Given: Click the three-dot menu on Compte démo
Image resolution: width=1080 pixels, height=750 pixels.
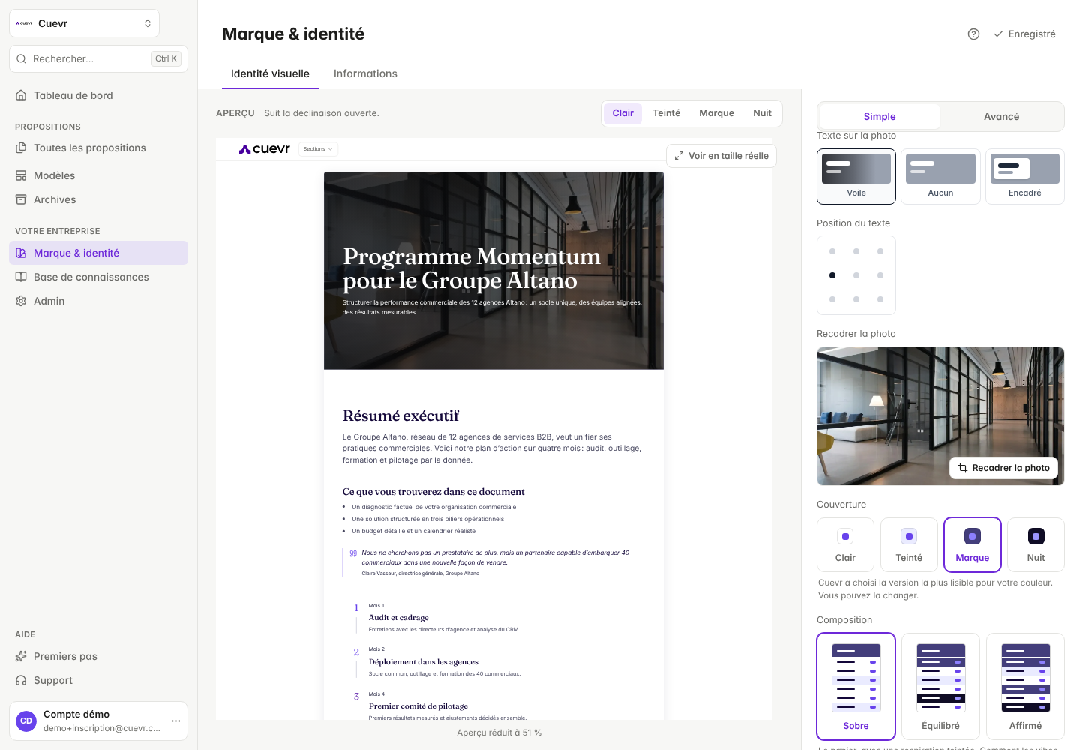Looking at the screenshot, I should coord(175,721).
